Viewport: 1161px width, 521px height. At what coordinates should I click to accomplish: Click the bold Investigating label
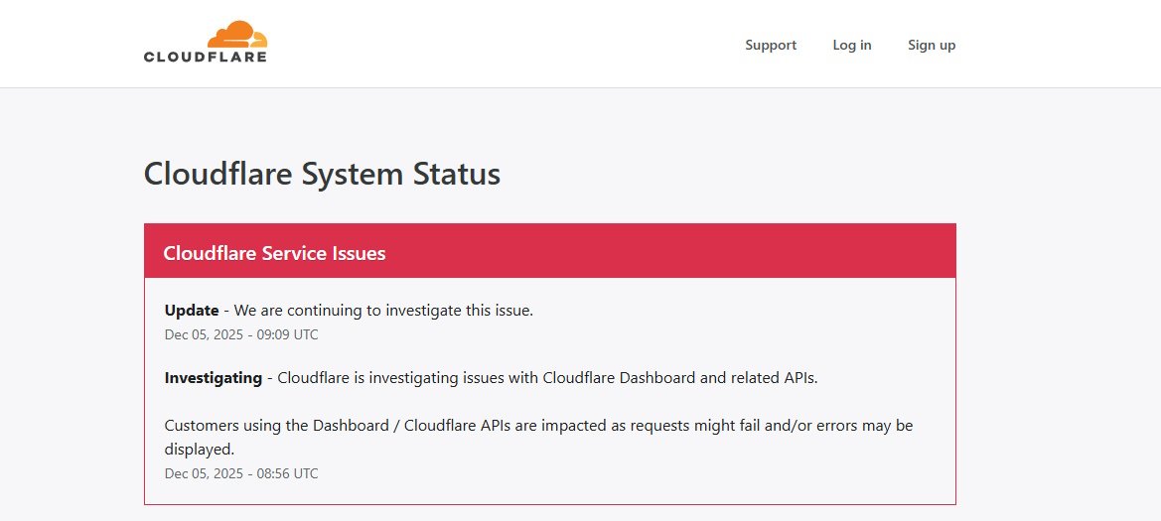click(x=213, y=377)
